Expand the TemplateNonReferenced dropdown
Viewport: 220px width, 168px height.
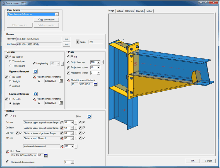(57, 14)
